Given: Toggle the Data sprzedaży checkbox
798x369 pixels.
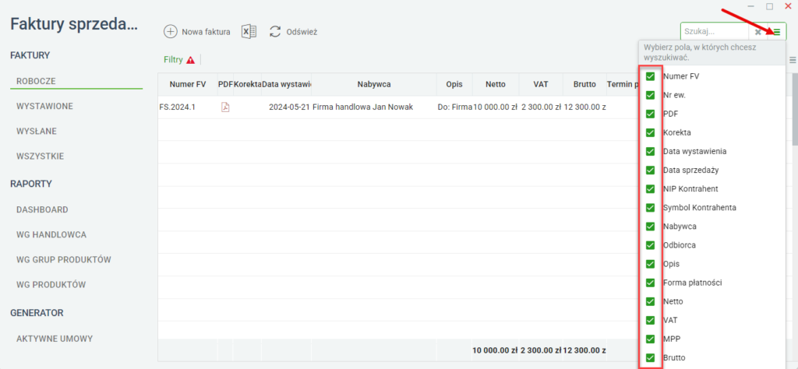Looking at the screenshot, I should [x=650, y=170].
